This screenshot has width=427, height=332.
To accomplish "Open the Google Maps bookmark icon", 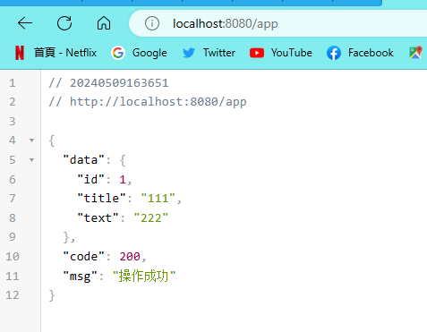I will [x=416, y=53].
